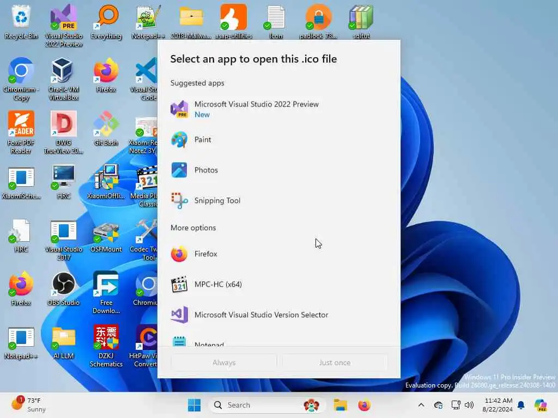Select the asap-utilities desktop icon
Image resolution: width=558 pixels, height=418 pixels.
pyautogui.click(x=233, y=22)
